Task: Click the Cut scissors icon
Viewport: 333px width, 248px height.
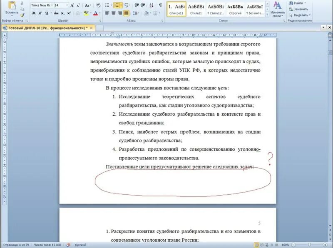Action: 22,3
